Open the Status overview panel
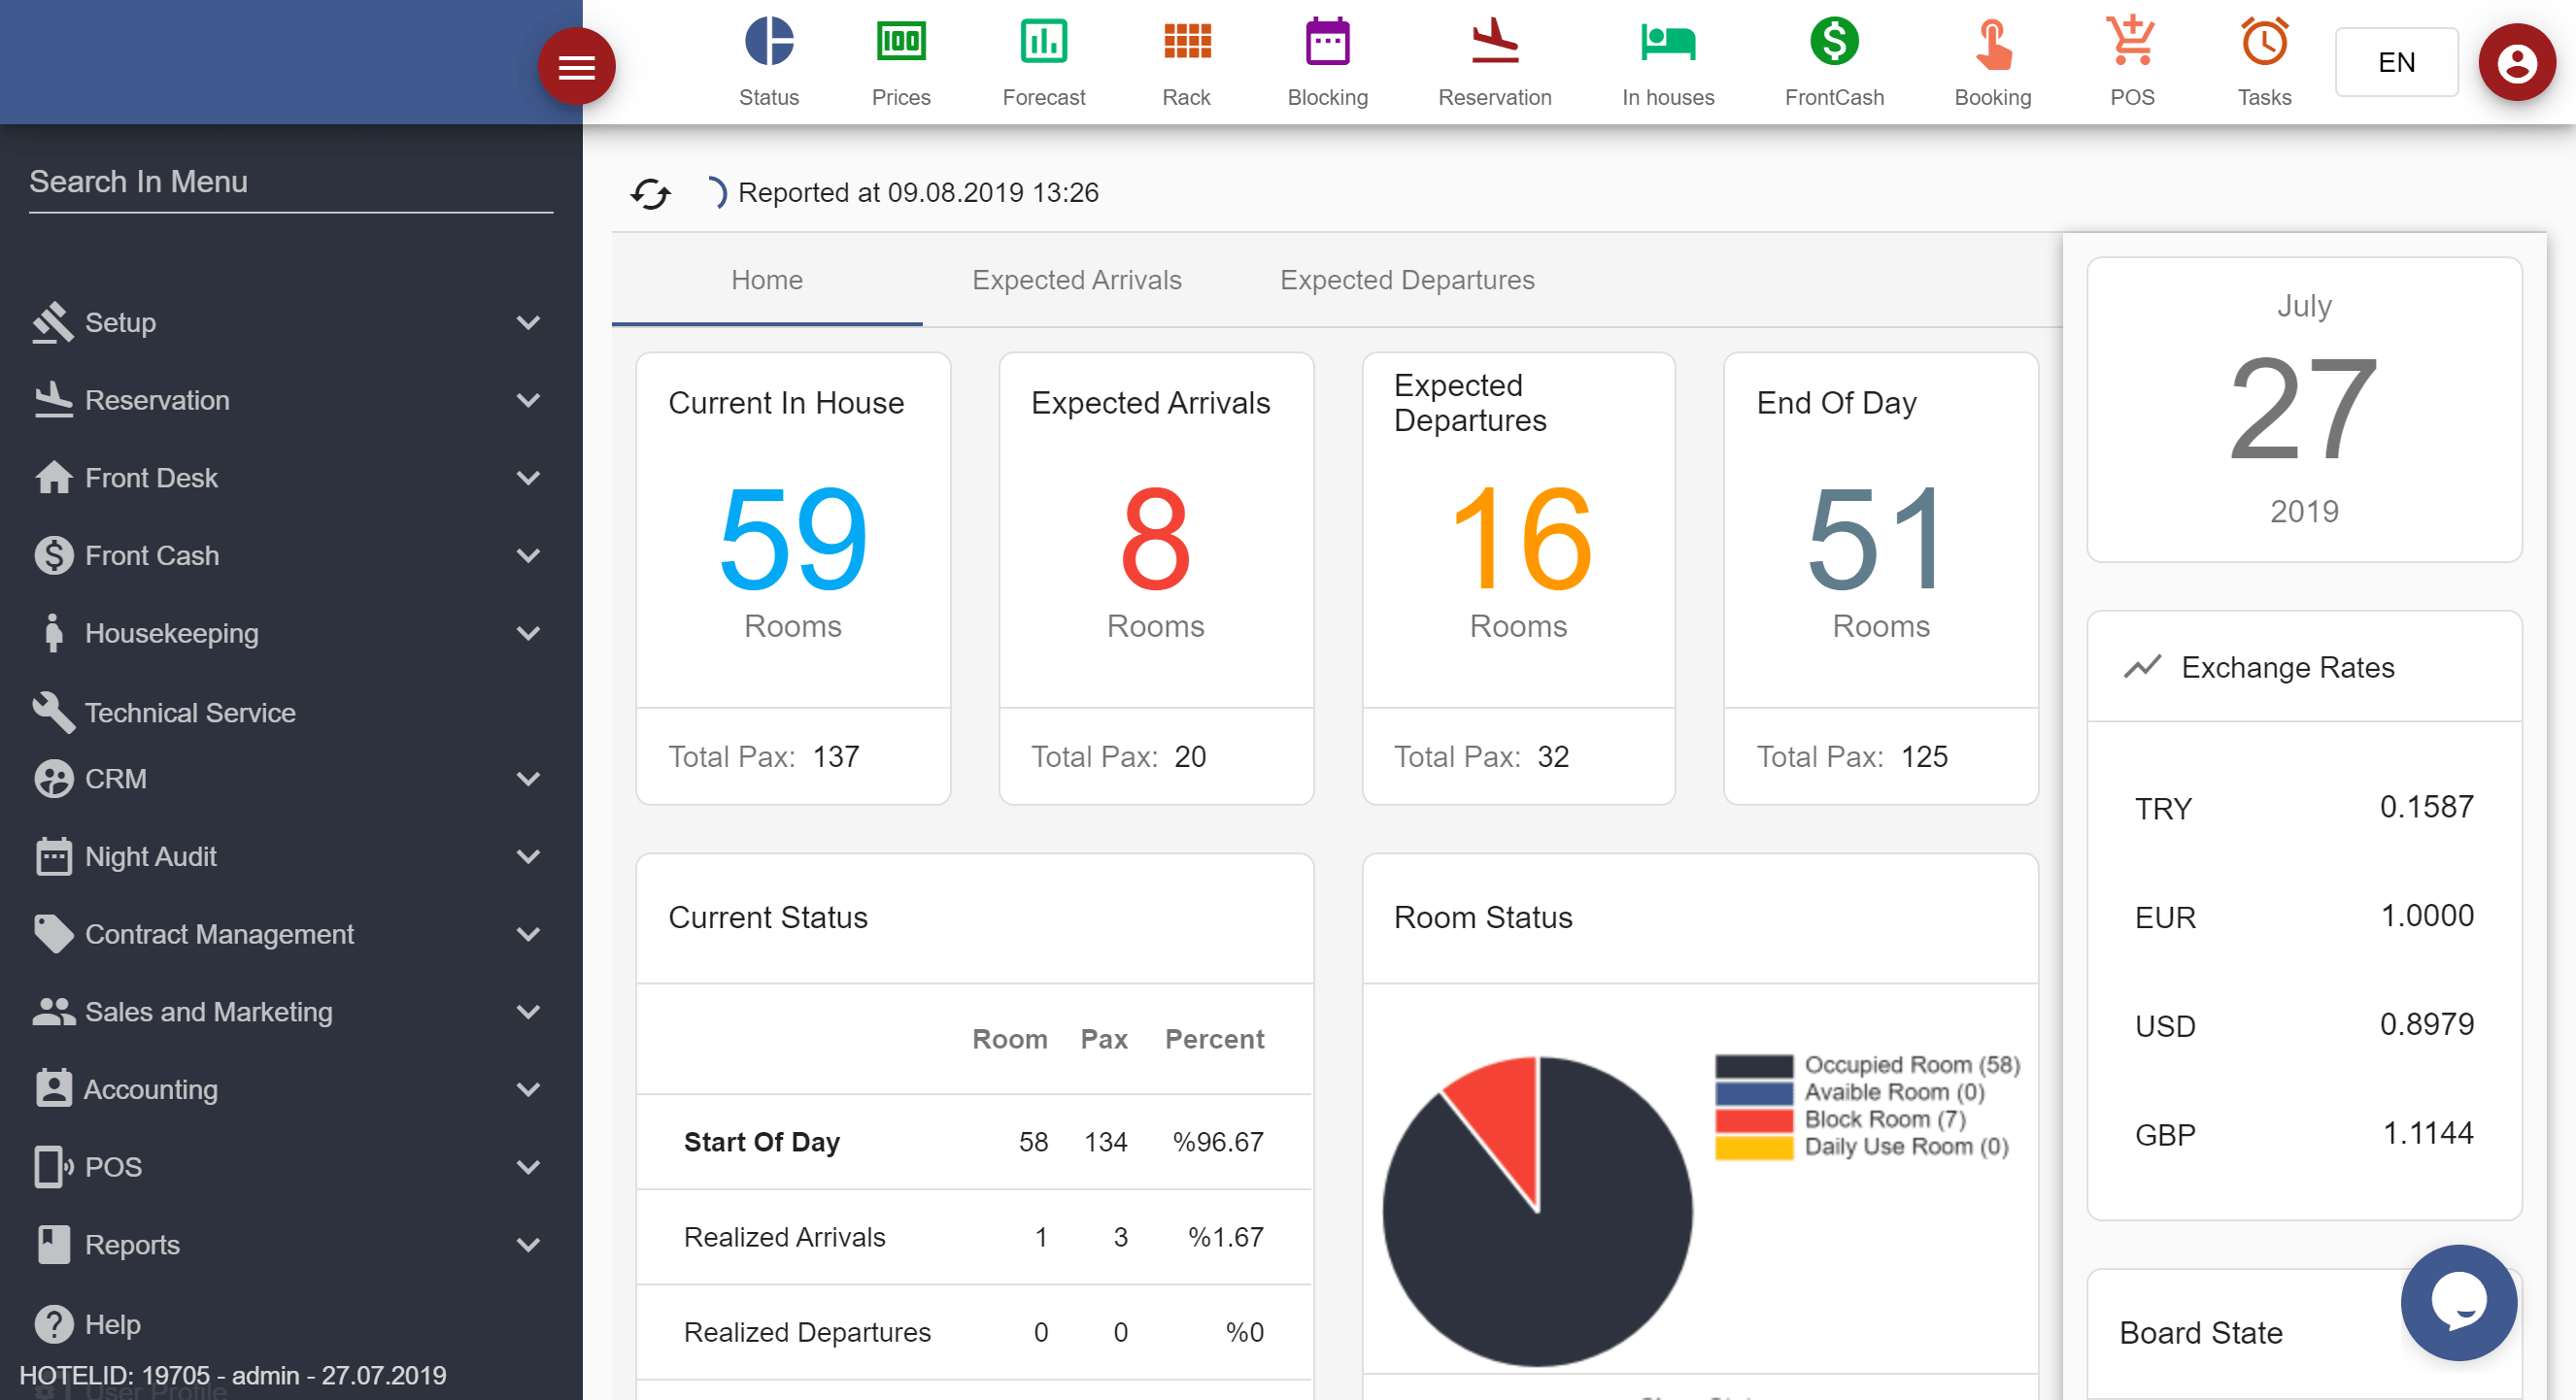2576x1400 pixels. (767, 60)
